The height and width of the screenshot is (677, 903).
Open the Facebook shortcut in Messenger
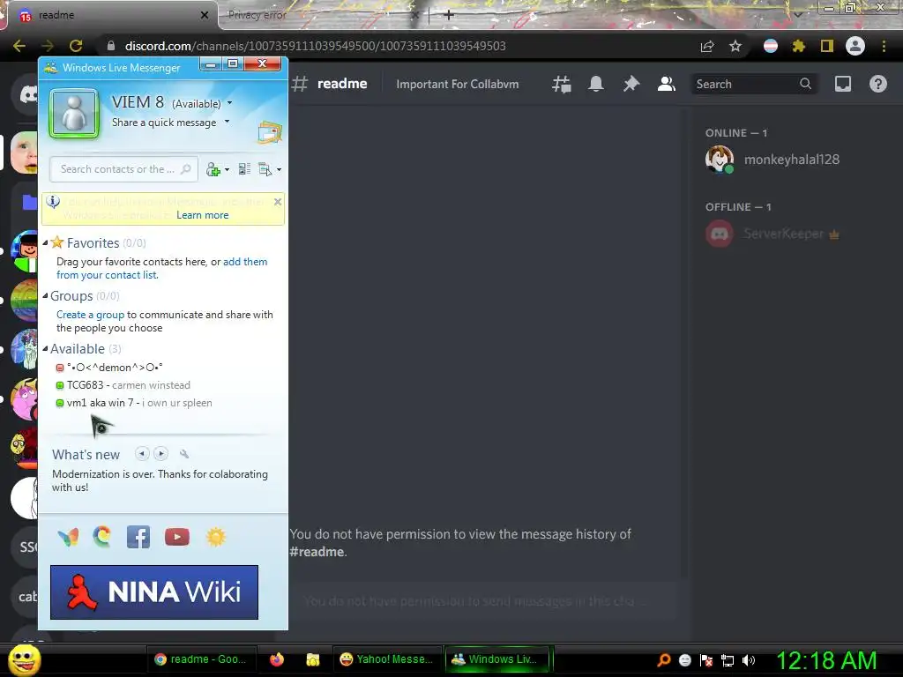[138, 537]
